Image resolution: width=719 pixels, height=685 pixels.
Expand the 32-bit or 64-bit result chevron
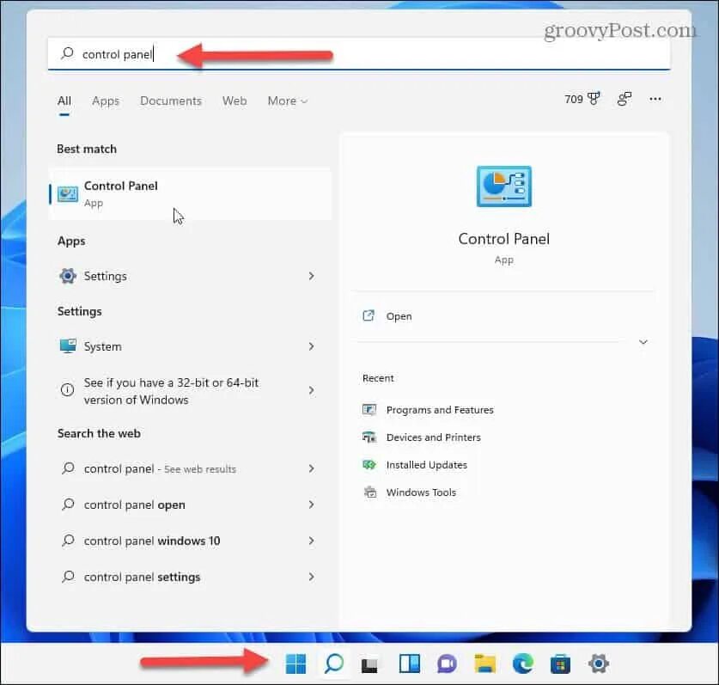(x=311, y=390)
